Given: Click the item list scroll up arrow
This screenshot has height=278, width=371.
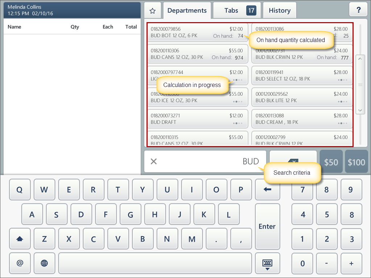Looking at the screenshot, I should tap(360, 59).
